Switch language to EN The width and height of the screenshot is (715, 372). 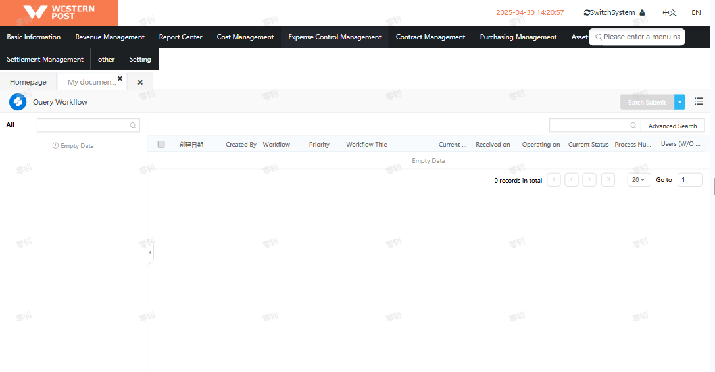696,12
